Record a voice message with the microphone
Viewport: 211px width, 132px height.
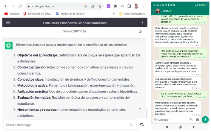205,120
